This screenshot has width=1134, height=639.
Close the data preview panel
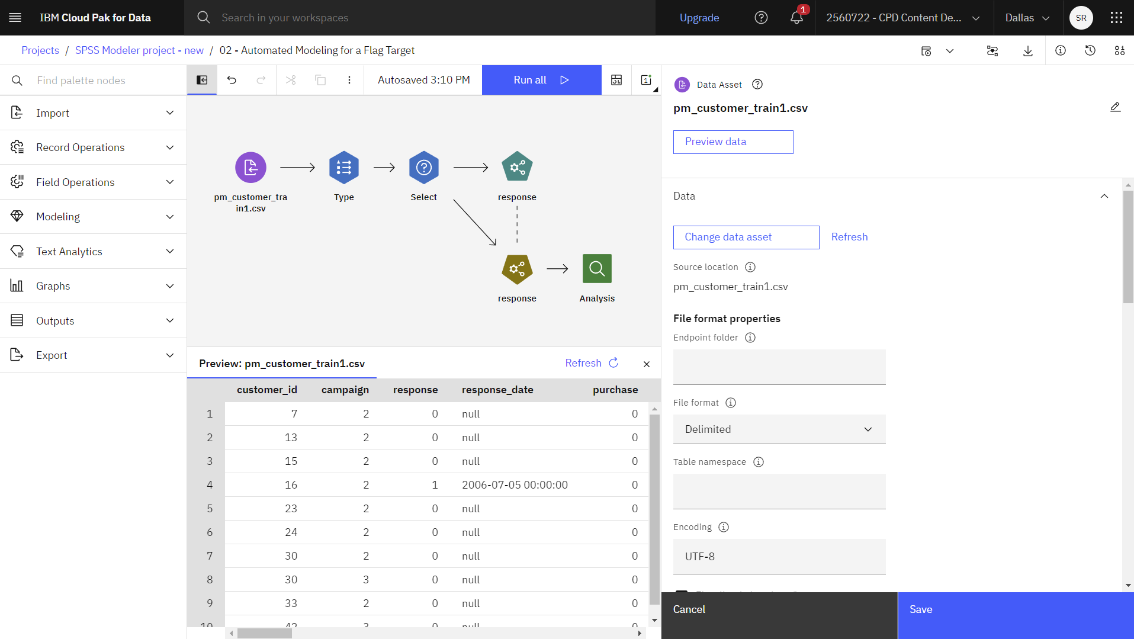point(647,364)
